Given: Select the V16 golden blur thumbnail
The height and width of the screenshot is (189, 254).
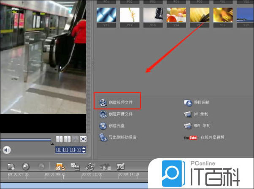Looking at the screenshot, I should (x=223, y=15).
